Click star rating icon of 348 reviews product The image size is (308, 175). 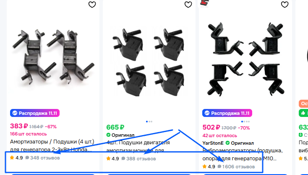(12, 157)
